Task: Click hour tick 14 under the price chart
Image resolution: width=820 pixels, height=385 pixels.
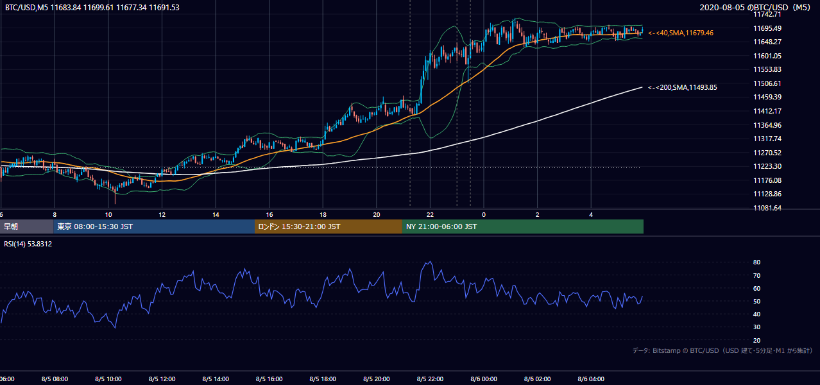Action: (x=216, y=215)
